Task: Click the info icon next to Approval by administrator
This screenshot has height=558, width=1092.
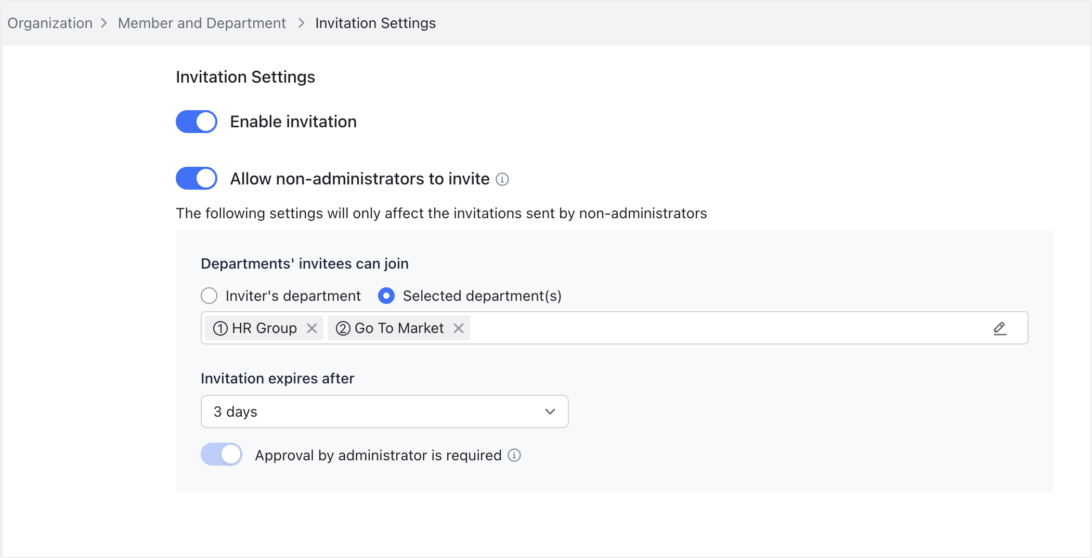Action: (x=514, y=455)
